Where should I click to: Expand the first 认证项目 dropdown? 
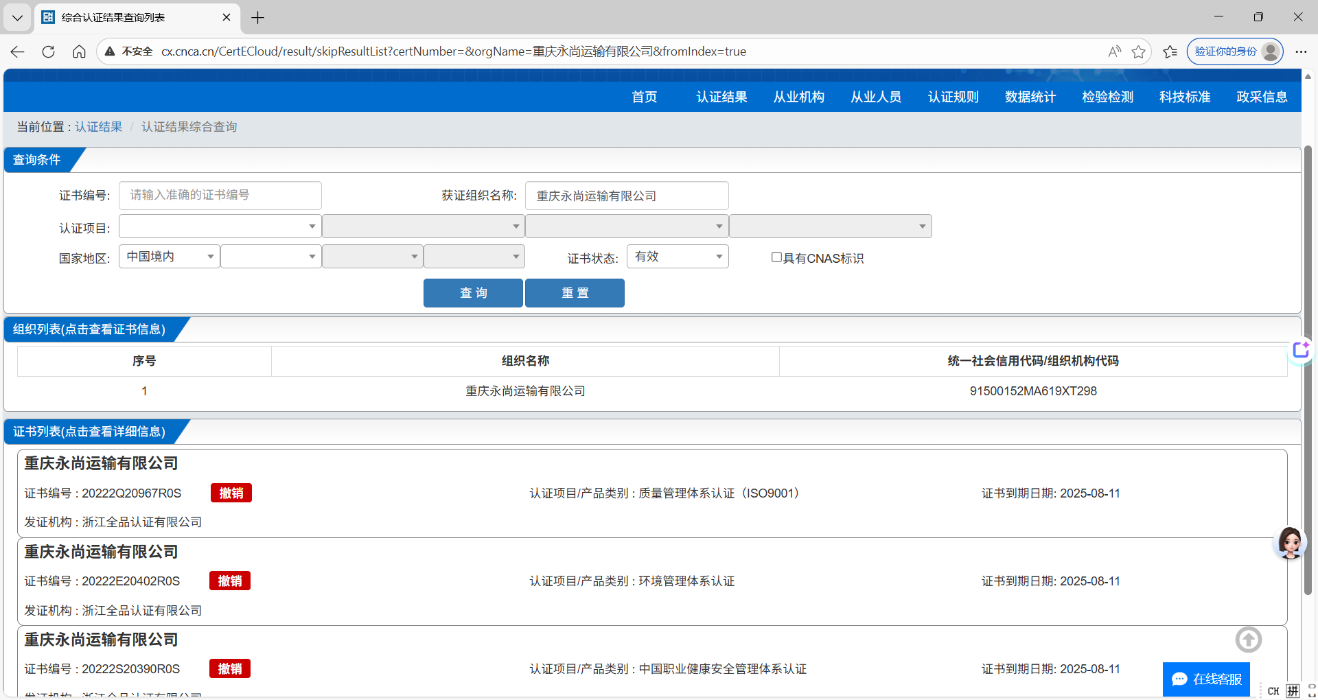pyautogui.click(x=220, y=226)
